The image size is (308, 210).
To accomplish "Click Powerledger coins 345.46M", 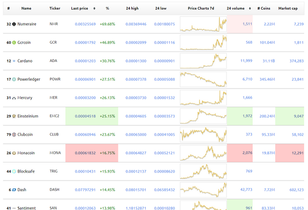I will click(267, 79).
